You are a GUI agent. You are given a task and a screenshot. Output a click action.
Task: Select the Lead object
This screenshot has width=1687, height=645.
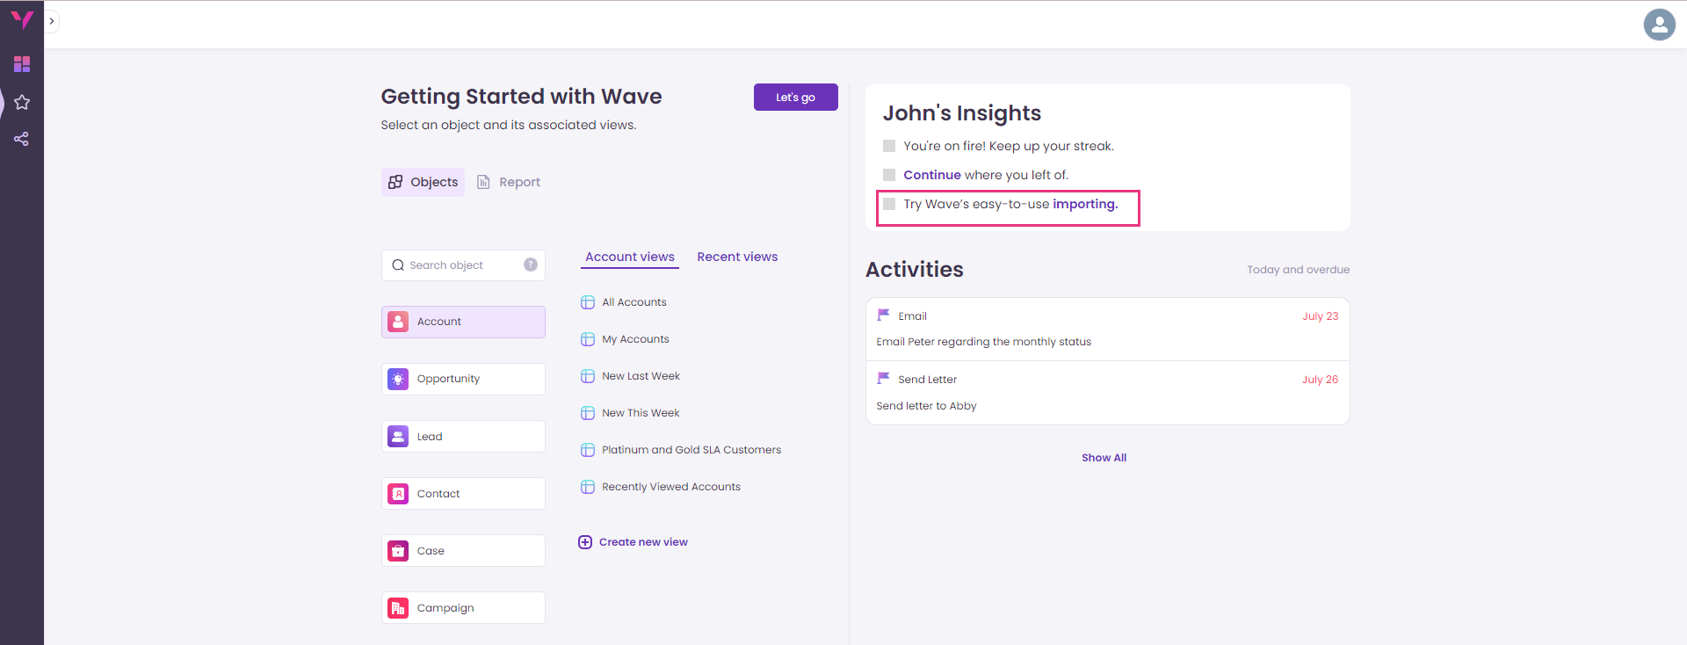click(463, 436)
